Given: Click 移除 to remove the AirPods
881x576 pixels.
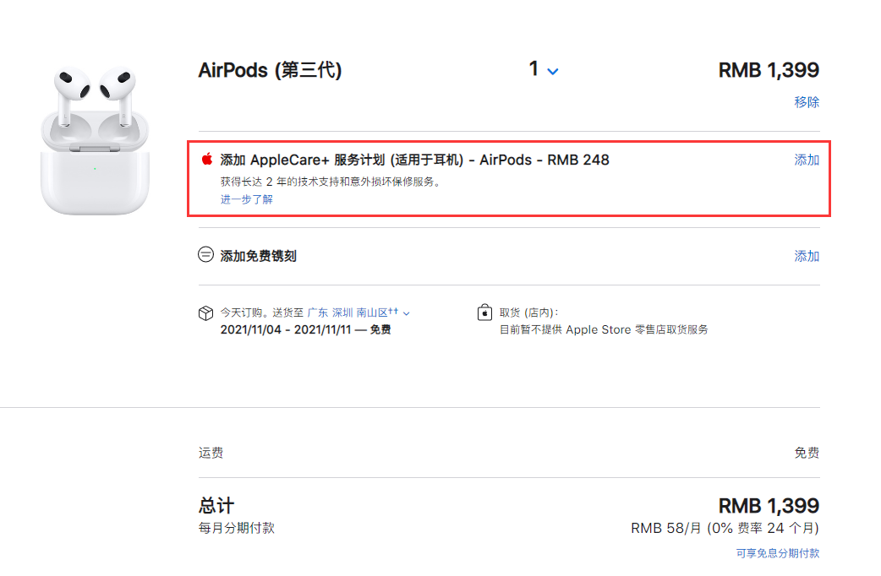Looking at the screenshot, I should click(807, 101).
